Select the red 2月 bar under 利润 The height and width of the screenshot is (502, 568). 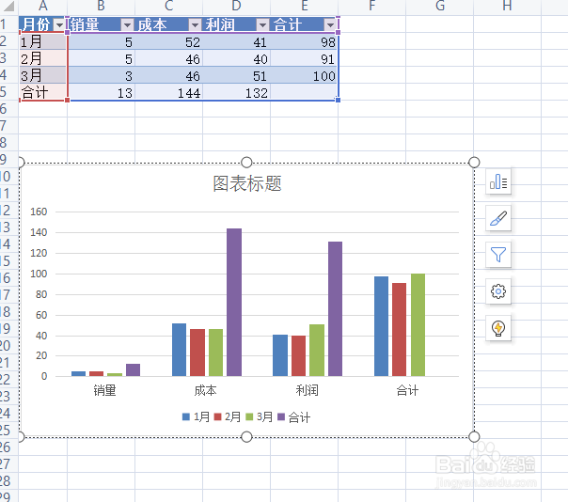click(x=298, y=355)
